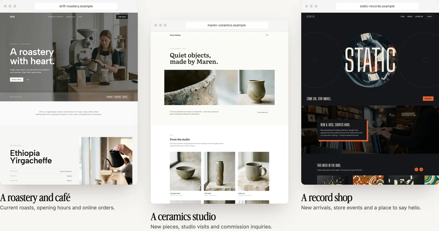Click the orange New Arrivals button
This screenshot has height=231, width=439.
(428, 99)
